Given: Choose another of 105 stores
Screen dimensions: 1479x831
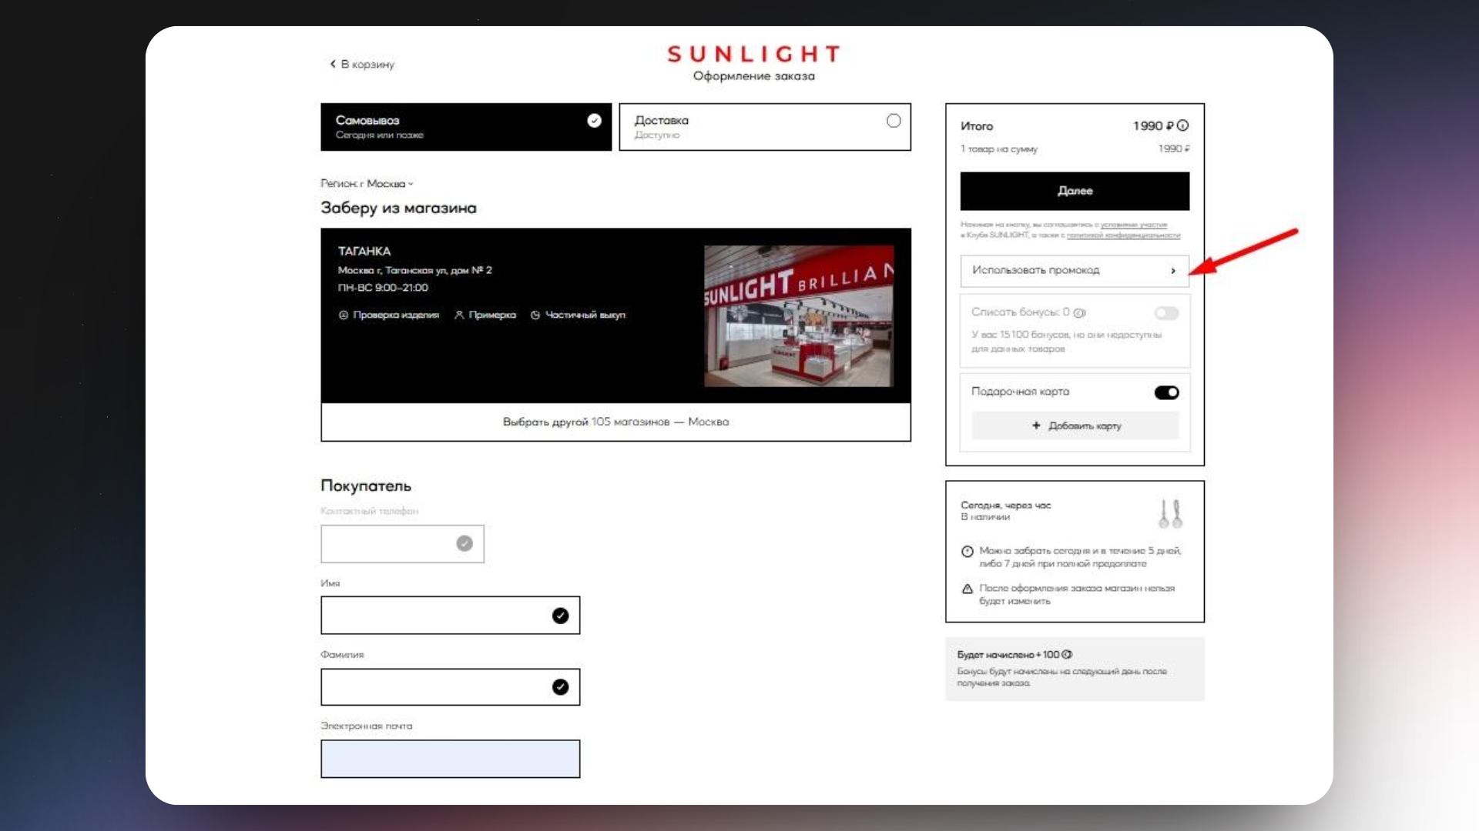Looking at the screenshot, I should 615,422.
